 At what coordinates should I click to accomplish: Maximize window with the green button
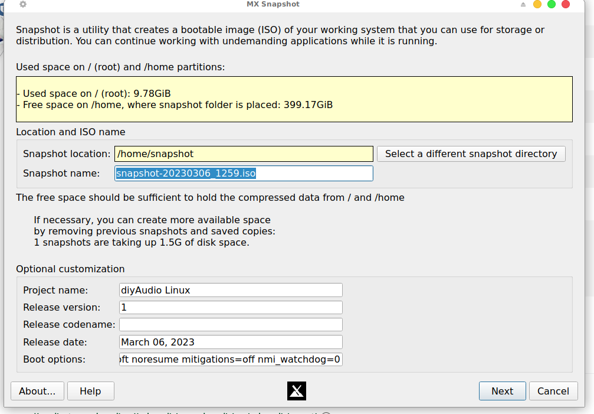tap(552, 4)
